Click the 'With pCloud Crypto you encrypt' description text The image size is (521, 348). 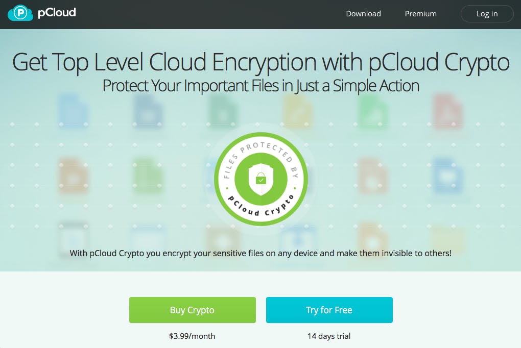pos(260,254)
